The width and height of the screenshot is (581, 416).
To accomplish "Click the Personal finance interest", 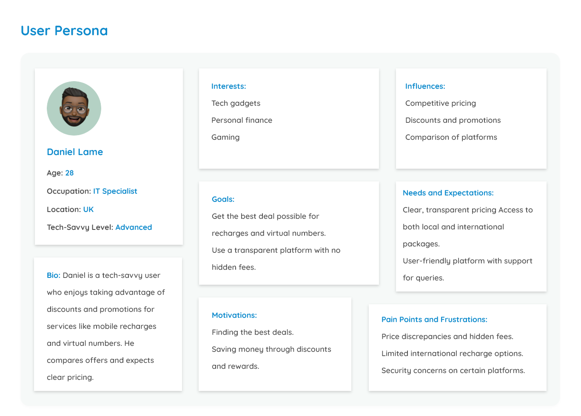I will [242, 120].
